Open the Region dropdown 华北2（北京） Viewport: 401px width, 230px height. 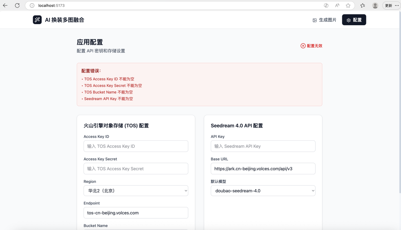click(136, 191)
